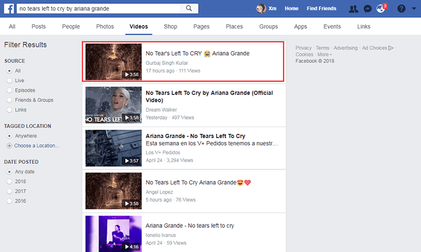Open the Notifications globe icon
The image size is (421, 252).
381,9
